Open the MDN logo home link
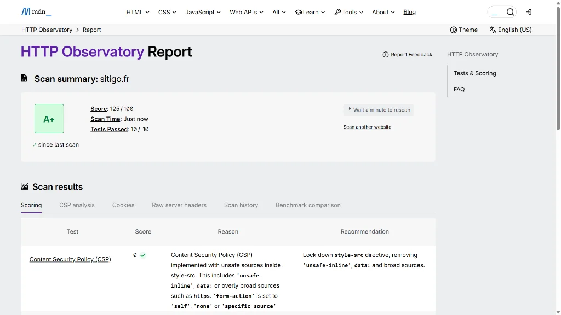561x315 pixels. point(36,12)
